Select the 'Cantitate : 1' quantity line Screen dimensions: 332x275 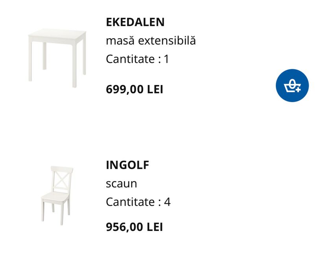click(x=137, y=59)
